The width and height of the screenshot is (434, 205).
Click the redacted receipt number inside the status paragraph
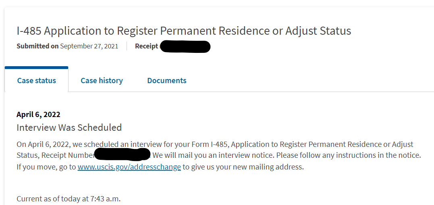coord(122,155)
